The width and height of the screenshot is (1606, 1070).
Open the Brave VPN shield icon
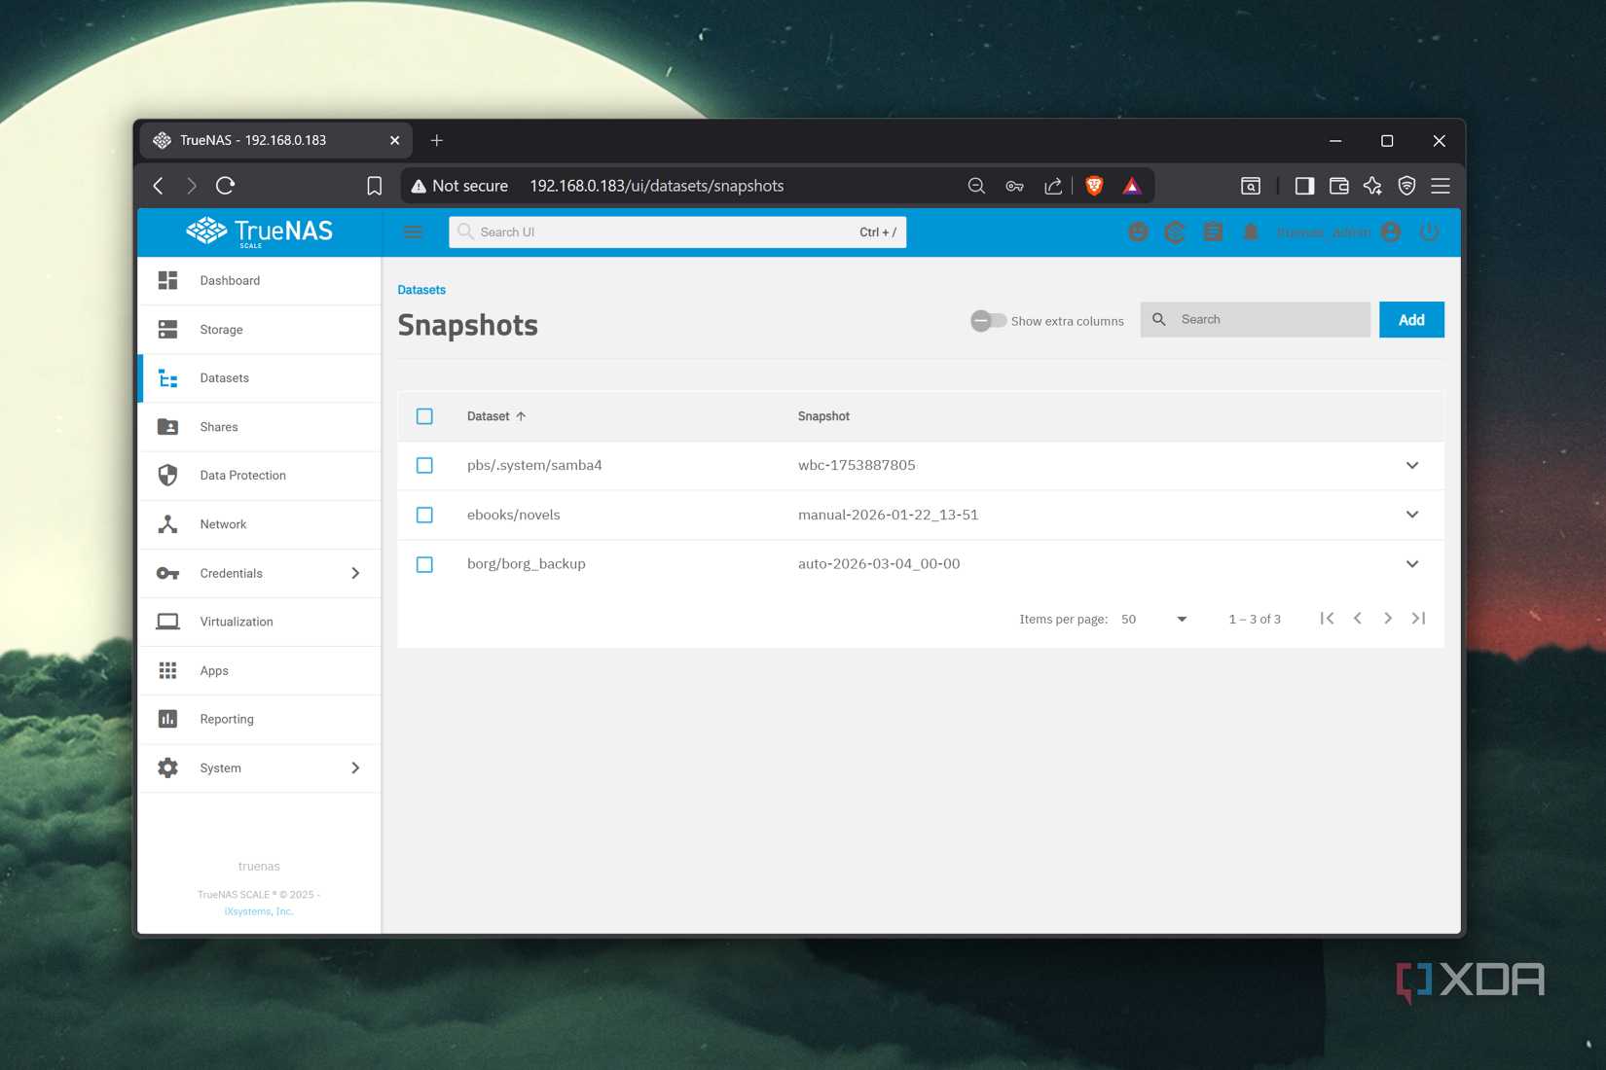[1406, 186]
